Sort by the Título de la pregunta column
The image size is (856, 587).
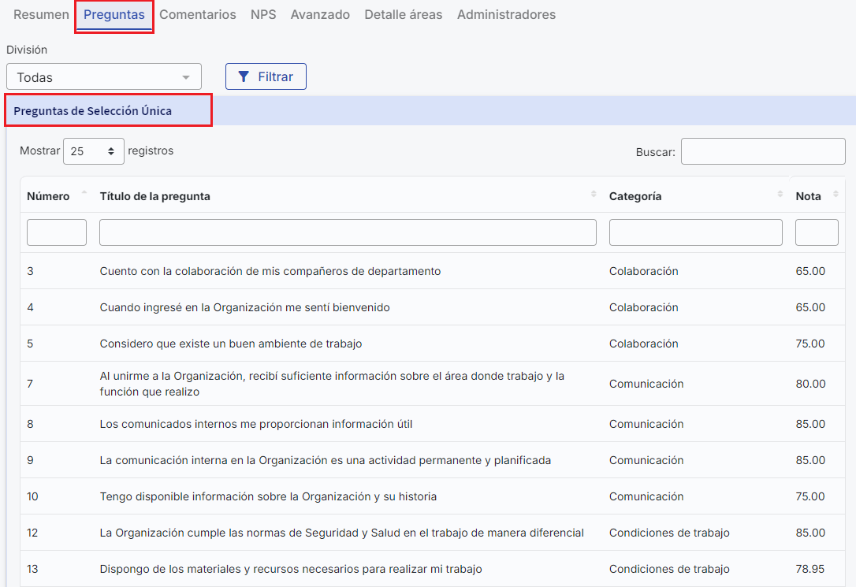click(593, 195)
